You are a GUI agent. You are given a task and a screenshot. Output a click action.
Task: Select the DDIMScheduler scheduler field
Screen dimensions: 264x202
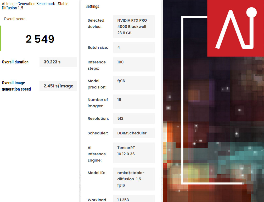coord(134,133)
